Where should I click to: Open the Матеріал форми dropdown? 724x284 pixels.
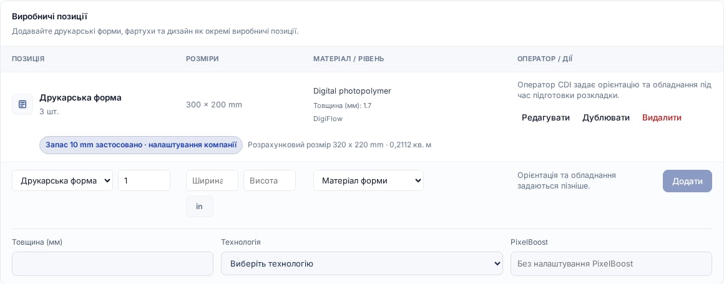tap(368, 180)
